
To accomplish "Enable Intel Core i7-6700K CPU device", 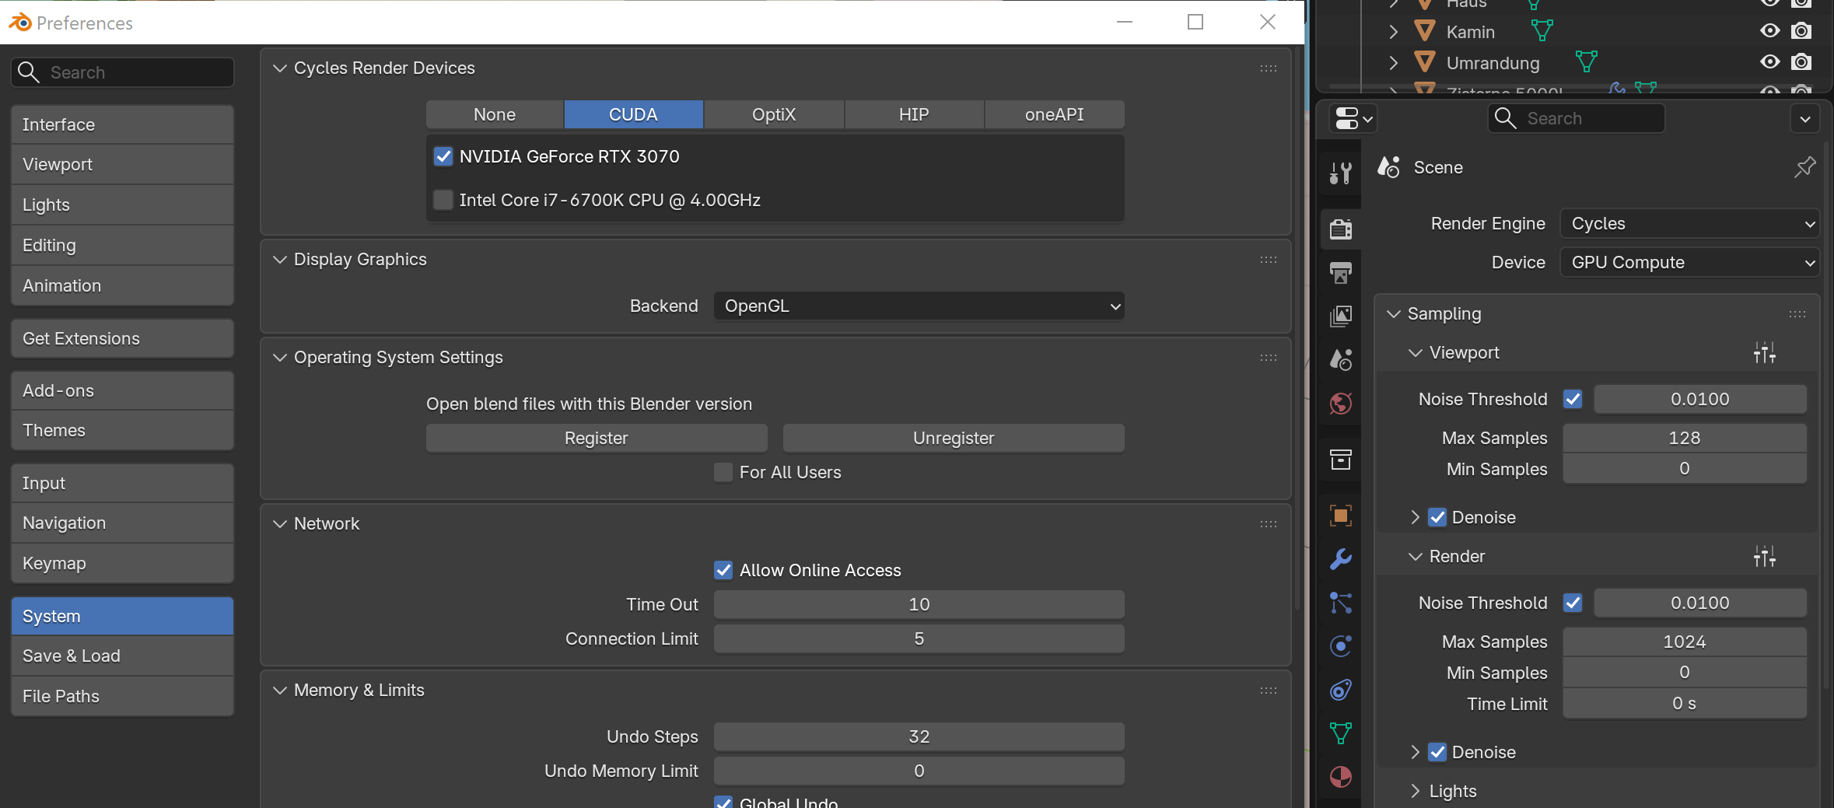I will point(443,200).
